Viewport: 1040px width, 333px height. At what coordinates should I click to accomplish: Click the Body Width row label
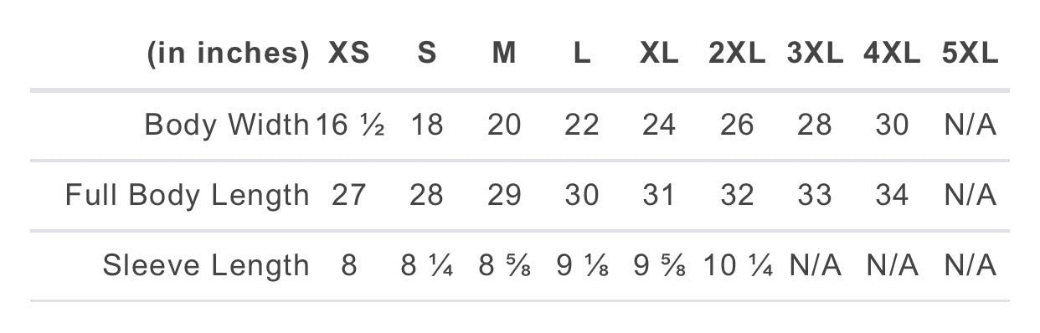click(227, 125)
